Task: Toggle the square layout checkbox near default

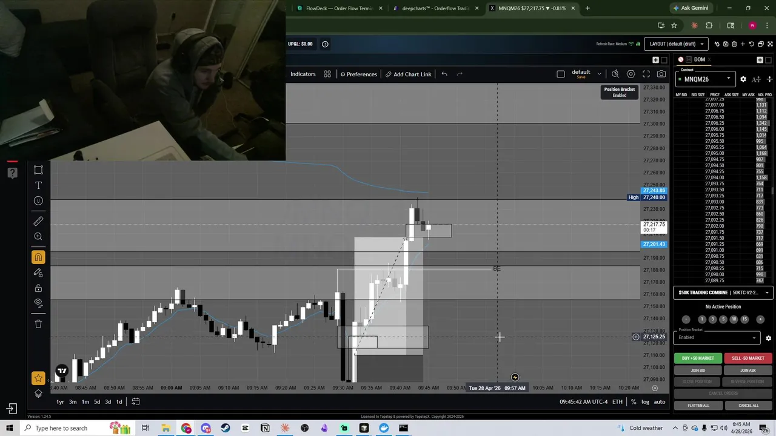Action: point(561,74)
